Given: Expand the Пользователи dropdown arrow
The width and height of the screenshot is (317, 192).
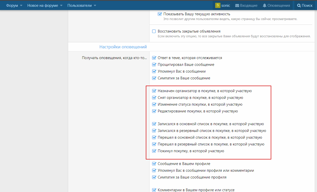Looking at the screenshot, I should click(95, 6).
